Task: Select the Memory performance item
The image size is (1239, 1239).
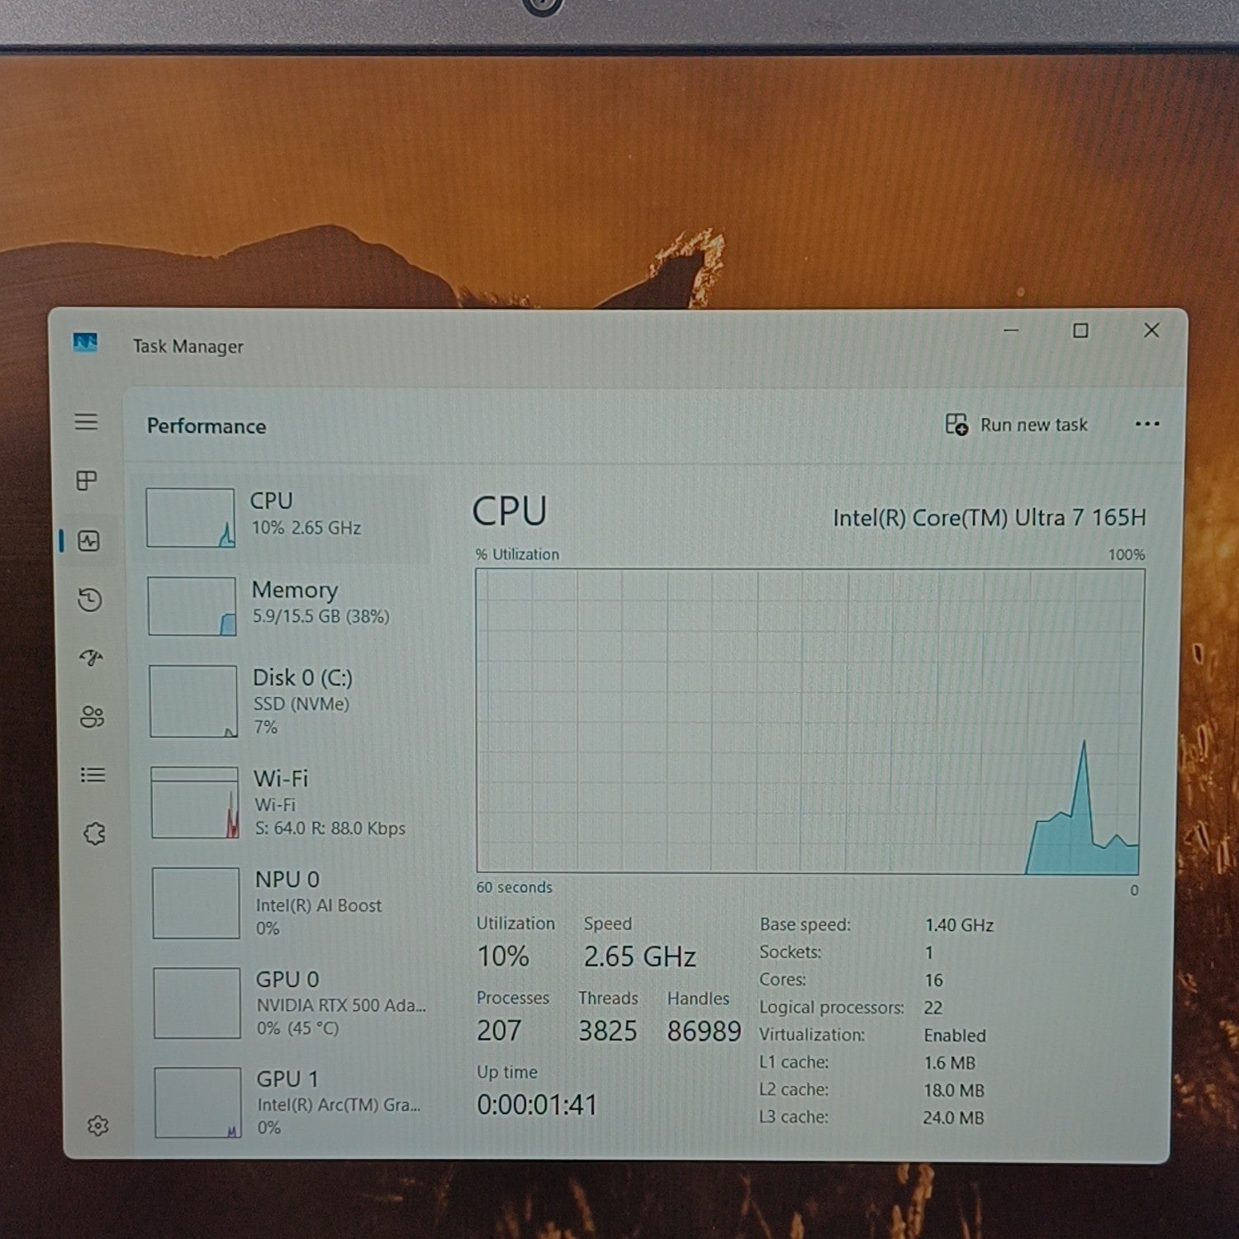Action: pyautogui.click(x=282, y=605)
